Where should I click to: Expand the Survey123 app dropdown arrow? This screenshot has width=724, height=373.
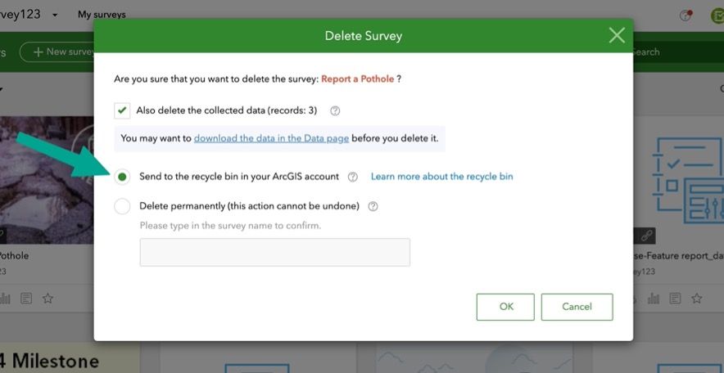[x=54, y=15]
